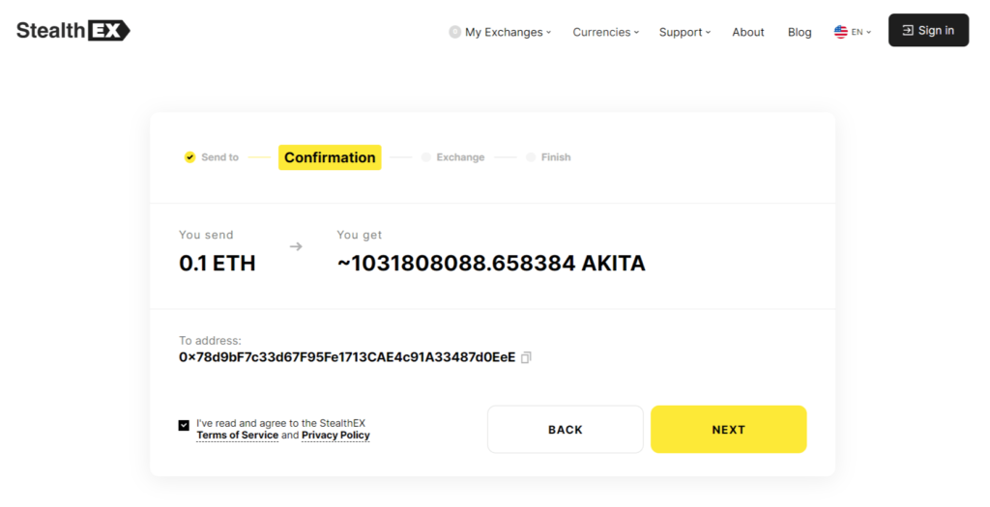Open the Privacy Policy link
Image resolution: width=990 pixels, height=507 pixels.
click(335, 436)
